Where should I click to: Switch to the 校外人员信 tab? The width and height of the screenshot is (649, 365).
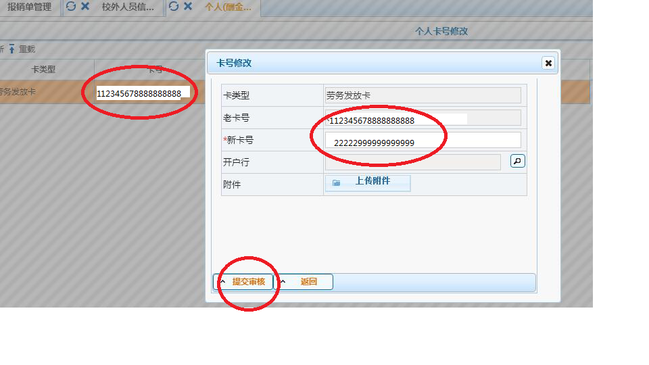(x=127, y=7)
